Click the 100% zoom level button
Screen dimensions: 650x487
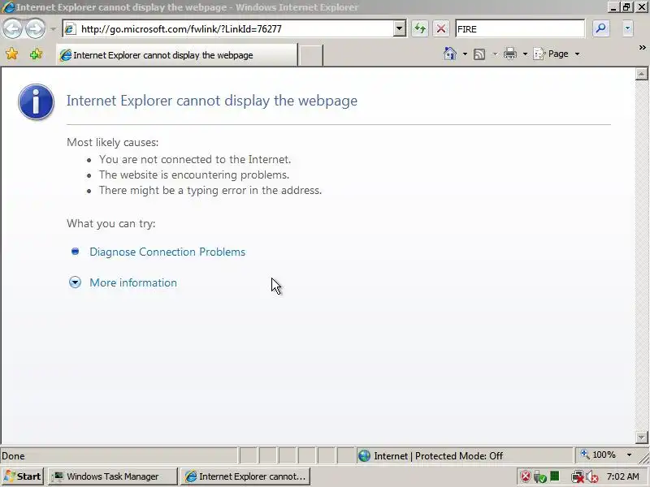(600, 455)
